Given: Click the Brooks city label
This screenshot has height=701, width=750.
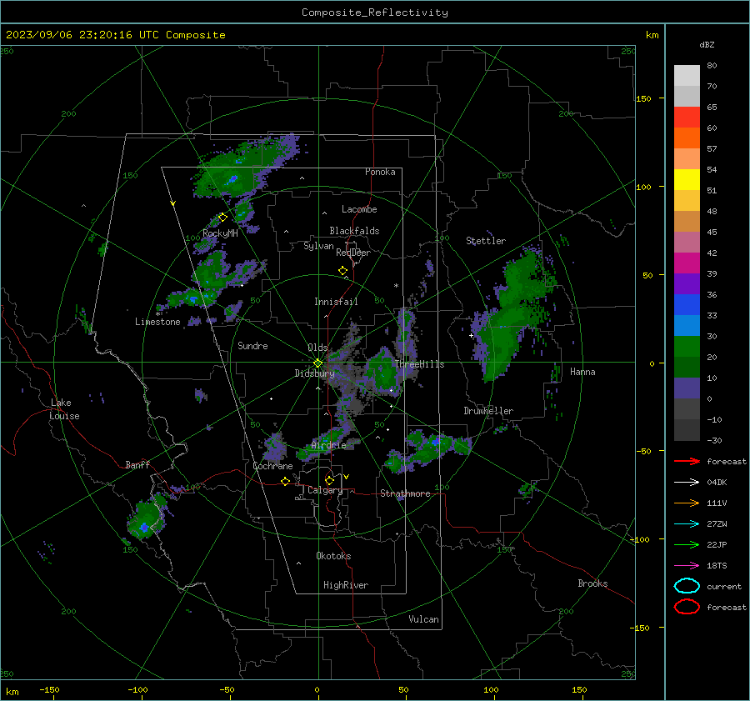Looking at the screenshot, I should pyautogui.click(x=592, y=583).
